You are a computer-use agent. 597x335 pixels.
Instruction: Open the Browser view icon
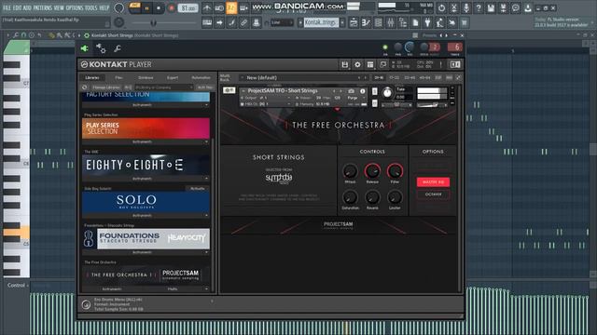click(x=403, y=22)
